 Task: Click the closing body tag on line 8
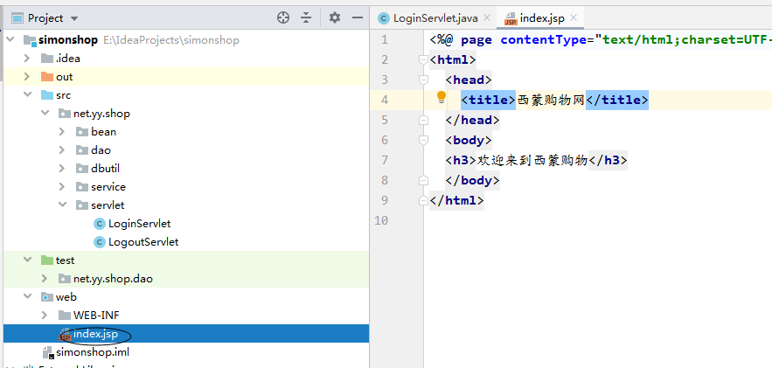click(473, 181)
